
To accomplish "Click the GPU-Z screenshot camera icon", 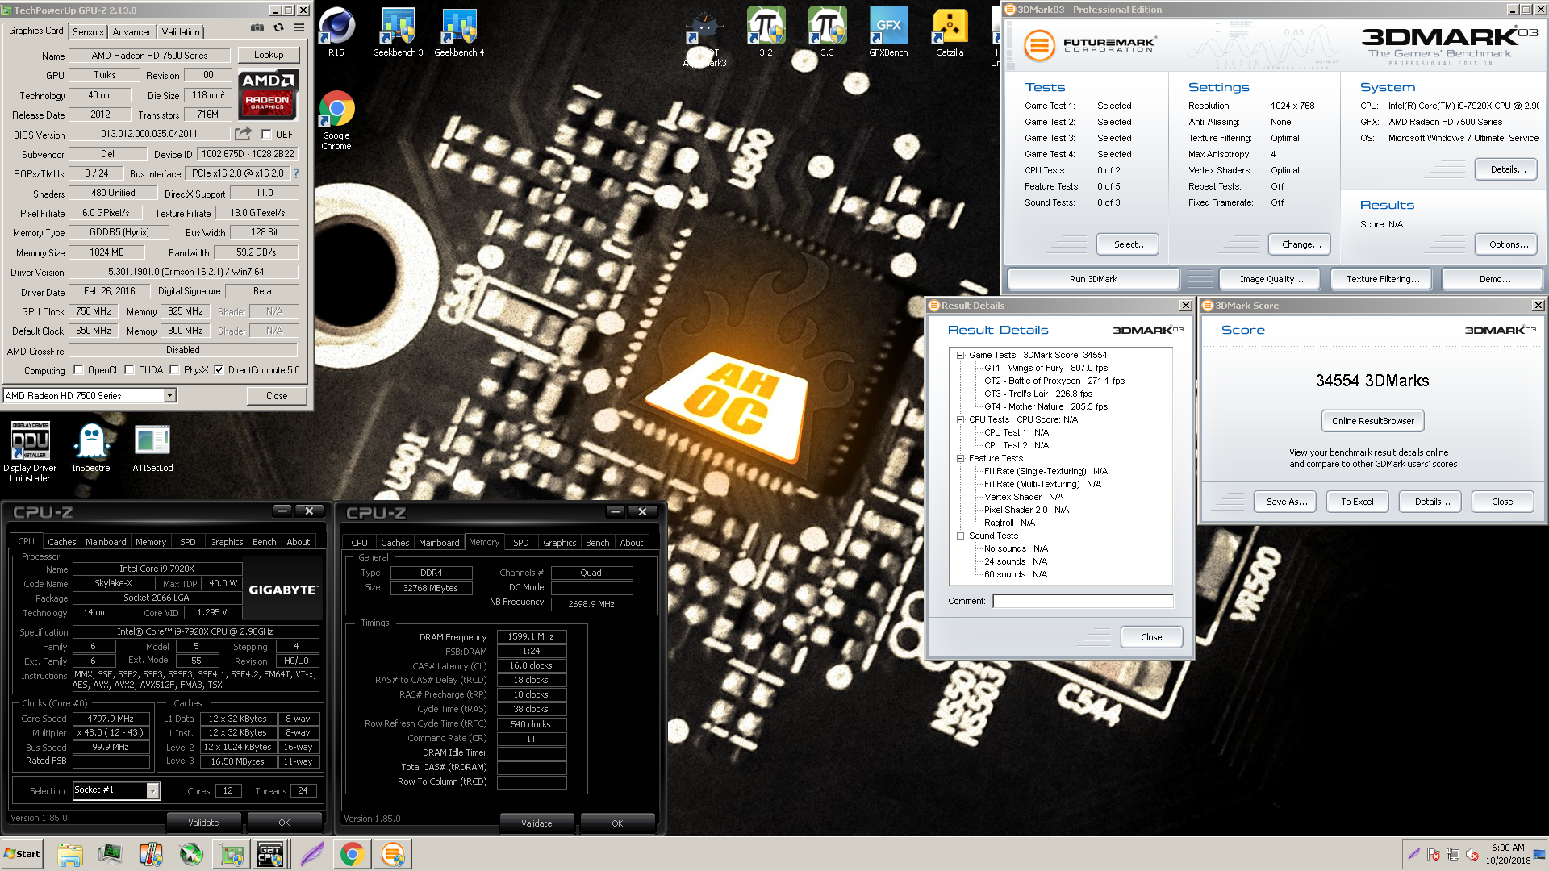I will click(x=257, y=27).
